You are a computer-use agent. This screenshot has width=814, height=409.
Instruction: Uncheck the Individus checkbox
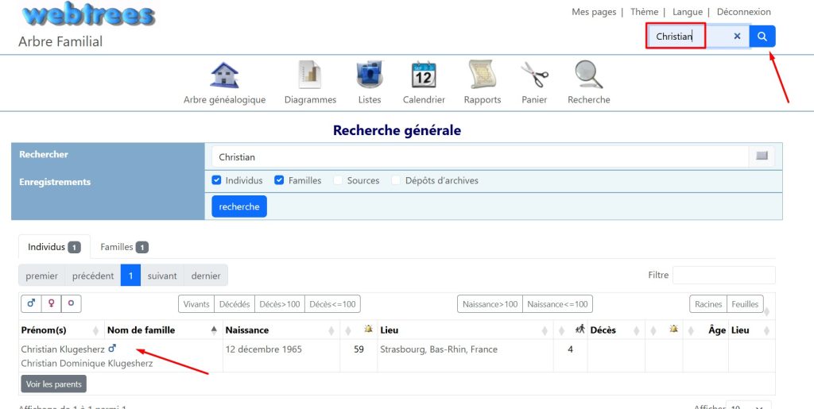pos(217,180)
